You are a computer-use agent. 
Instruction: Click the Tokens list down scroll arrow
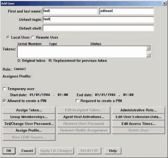tap(148, 55)
